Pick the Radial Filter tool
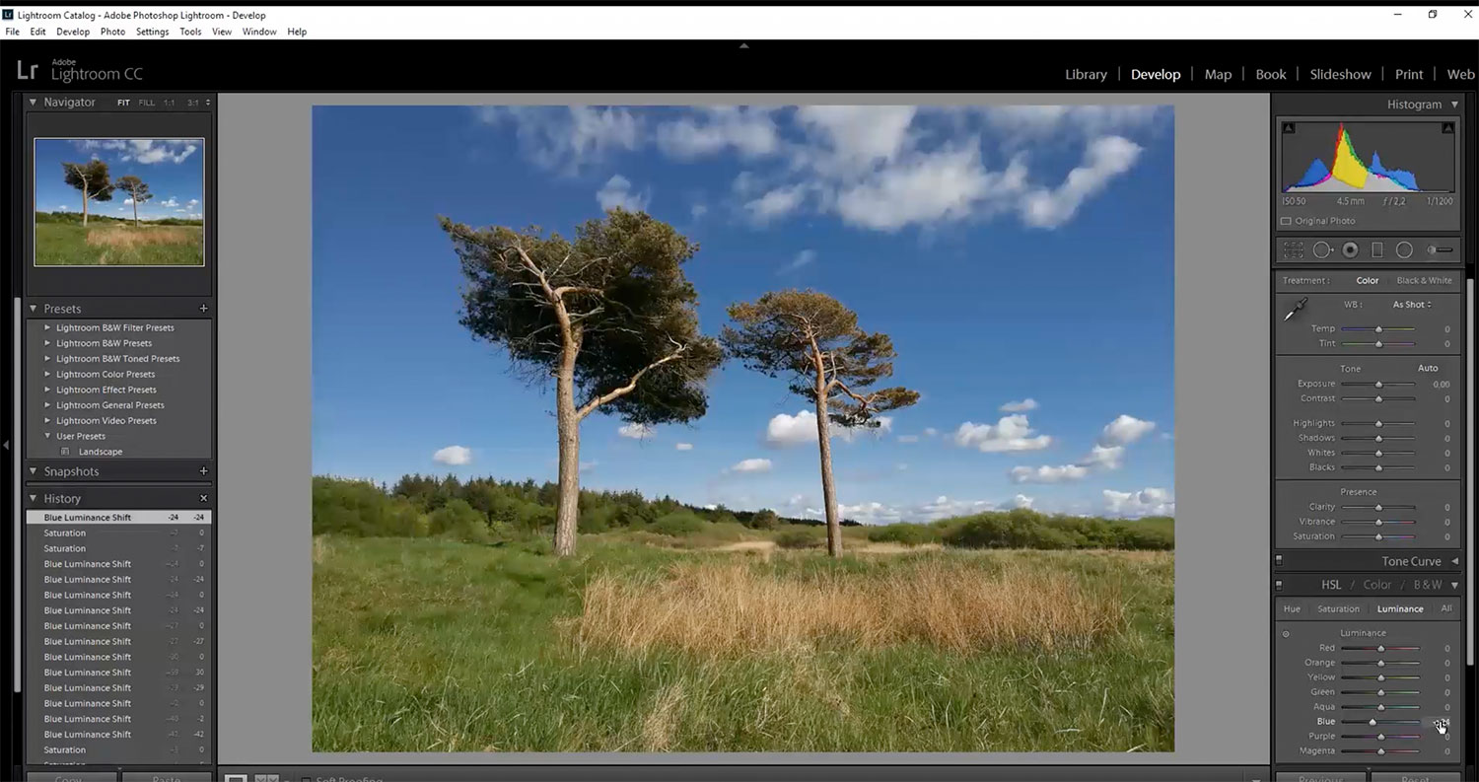1479x782 pixels. tap(1404, 250)
